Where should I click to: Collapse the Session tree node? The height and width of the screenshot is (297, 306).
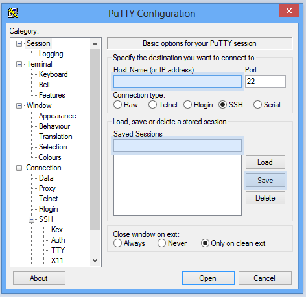19,44
